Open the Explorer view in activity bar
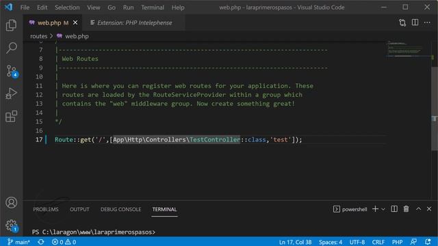 coord(11,25)
